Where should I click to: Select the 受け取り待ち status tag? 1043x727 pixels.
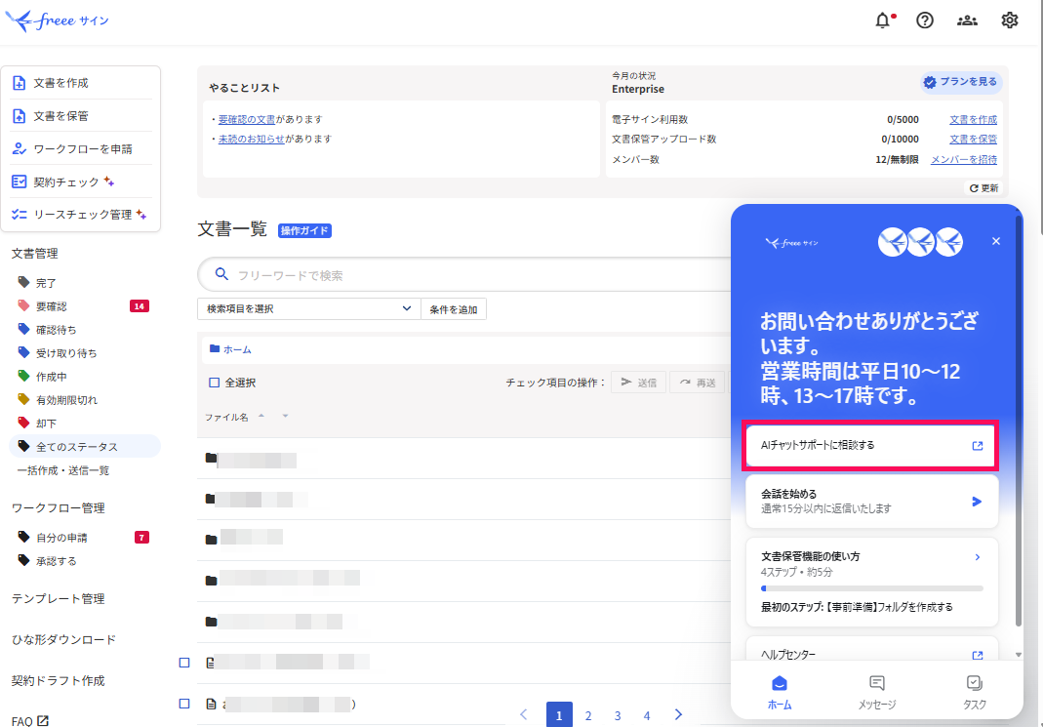(24, 352)
